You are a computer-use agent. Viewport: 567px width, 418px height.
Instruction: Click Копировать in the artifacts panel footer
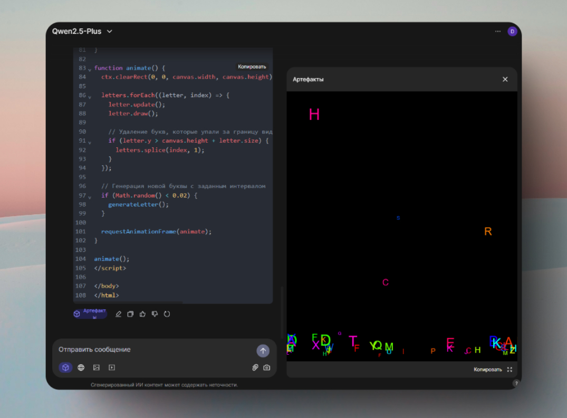487,369
